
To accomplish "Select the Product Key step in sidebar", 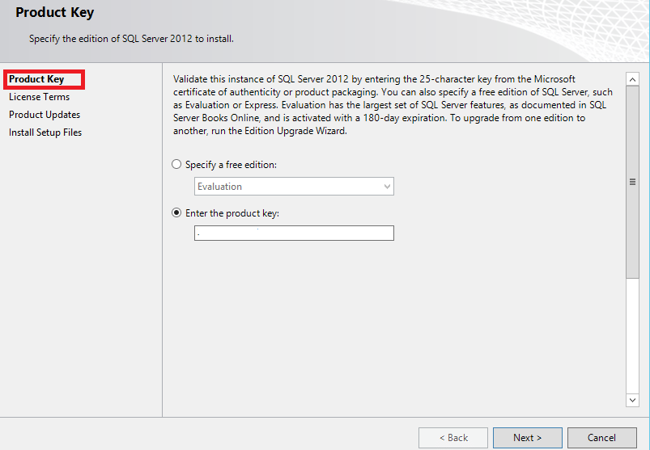I will pos(36,79).
